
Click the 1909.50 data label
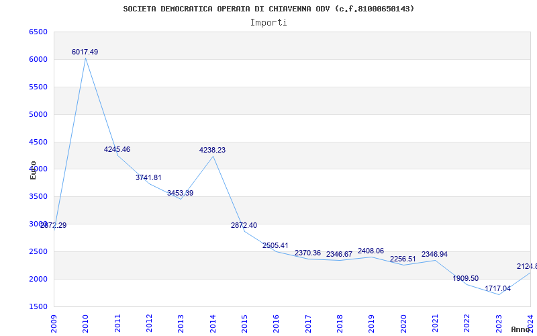coord(466,278)
